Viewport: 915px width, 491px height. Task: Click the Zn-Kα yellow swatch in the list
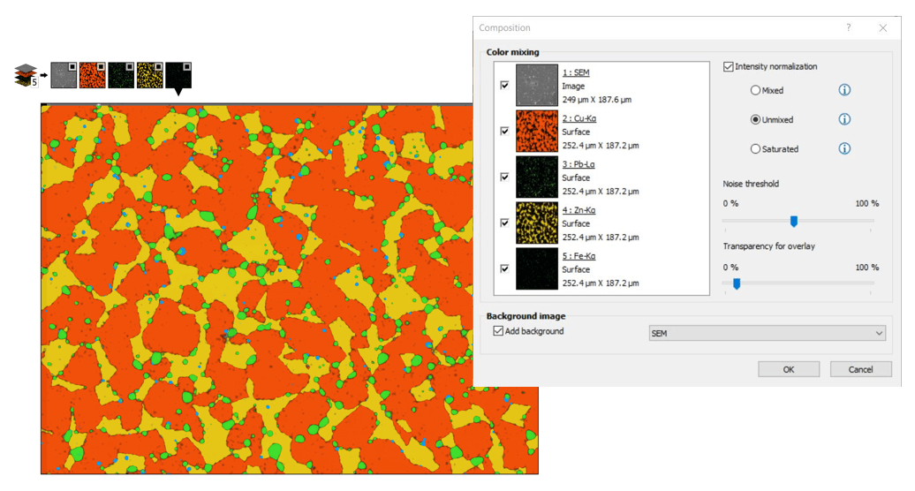537,223
